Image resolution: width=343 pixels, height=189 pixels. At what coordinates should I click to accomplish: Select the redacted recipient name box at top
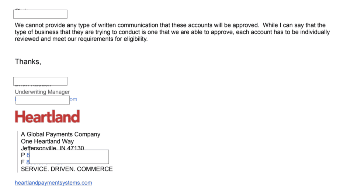tap(40, 14)
